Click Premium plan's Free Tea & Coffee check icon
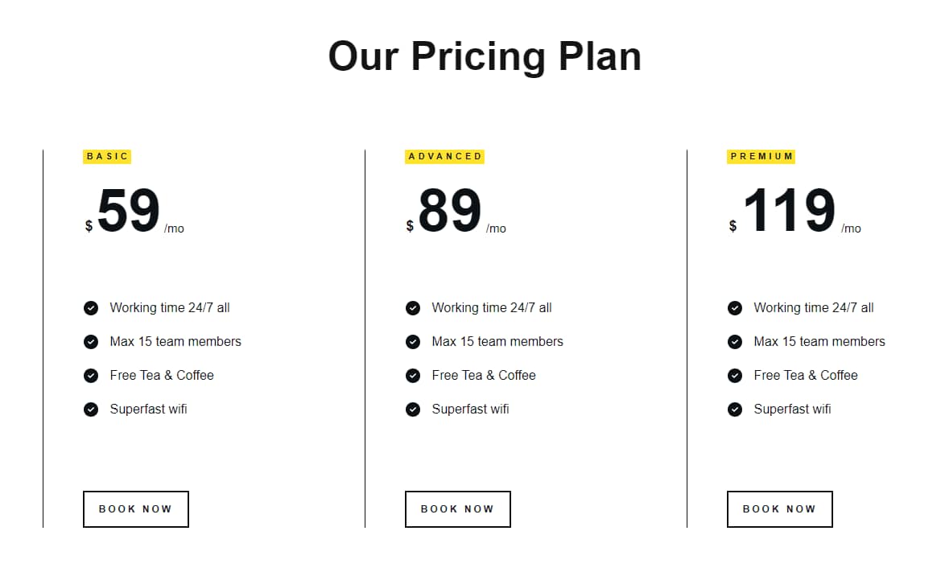 coord(735,376)
